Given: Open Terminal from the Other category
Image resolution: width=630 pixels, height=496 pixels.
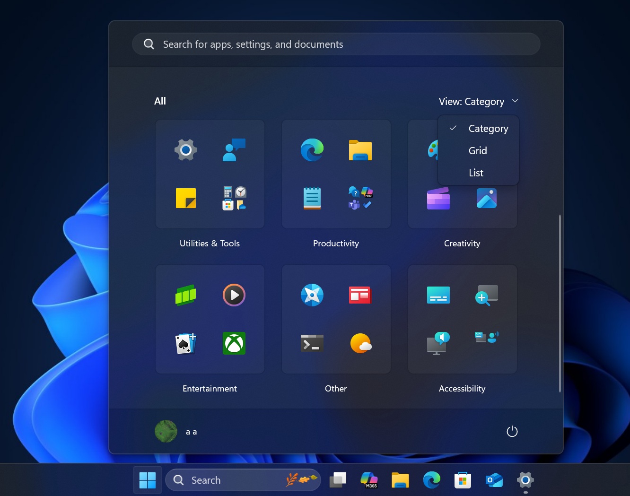Looking at the screenshot, I should (x=312, y=344).
